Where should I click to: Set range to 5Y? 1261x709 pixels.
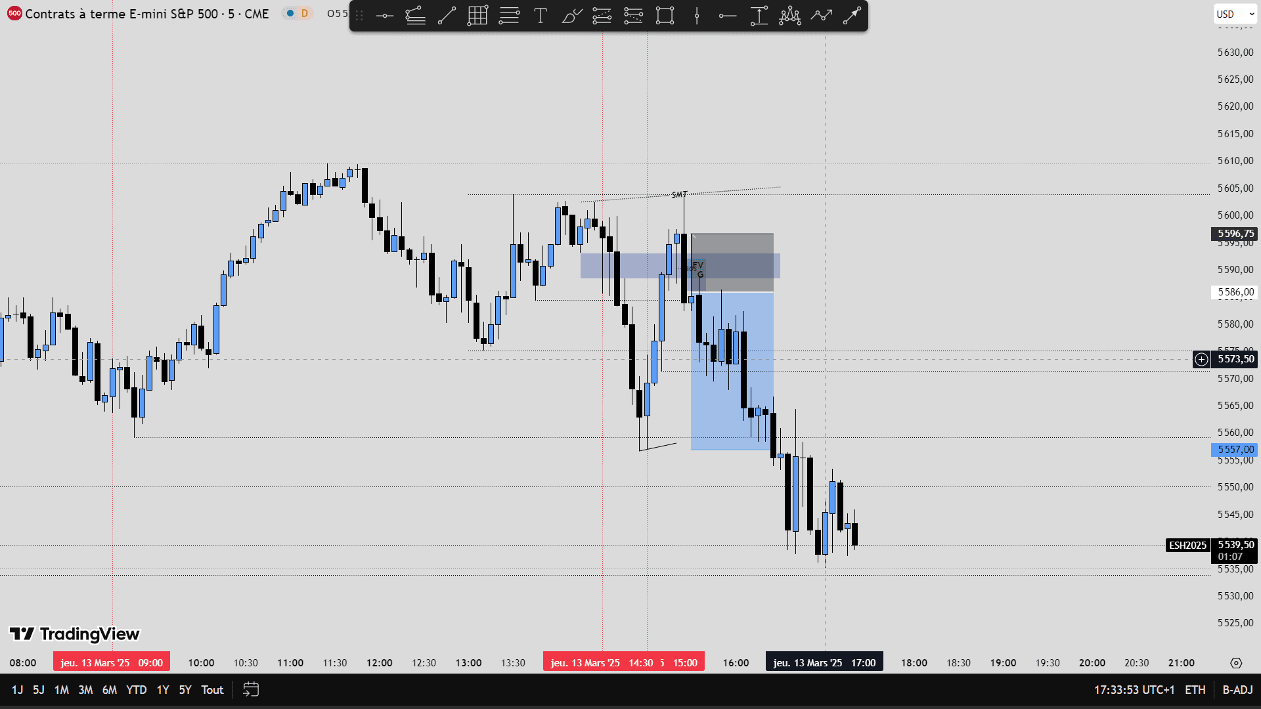[x=185, y=690]
